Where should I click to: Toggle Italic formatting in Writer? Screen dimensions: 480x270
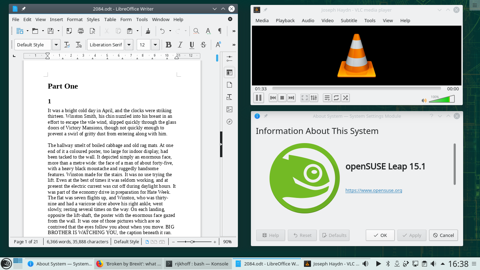pyautogui.click(x=180, y=45)
